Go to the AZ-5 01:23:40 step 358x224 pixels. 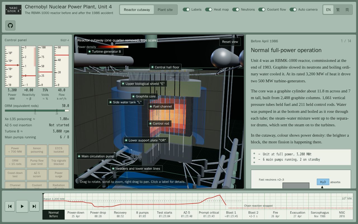tap(187, 214)
